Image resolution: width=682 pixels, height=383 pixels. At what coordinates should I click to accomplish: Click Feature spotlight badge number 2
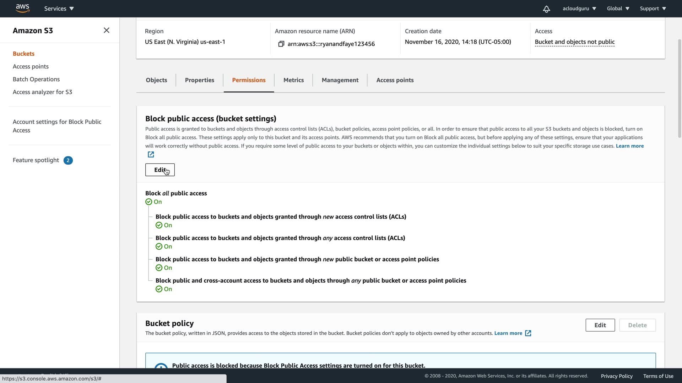pos(68,160)
